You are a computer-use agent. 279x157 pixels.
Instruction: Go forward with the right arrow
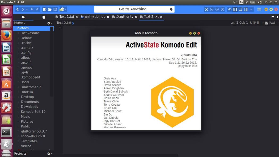tap(23, 9)
